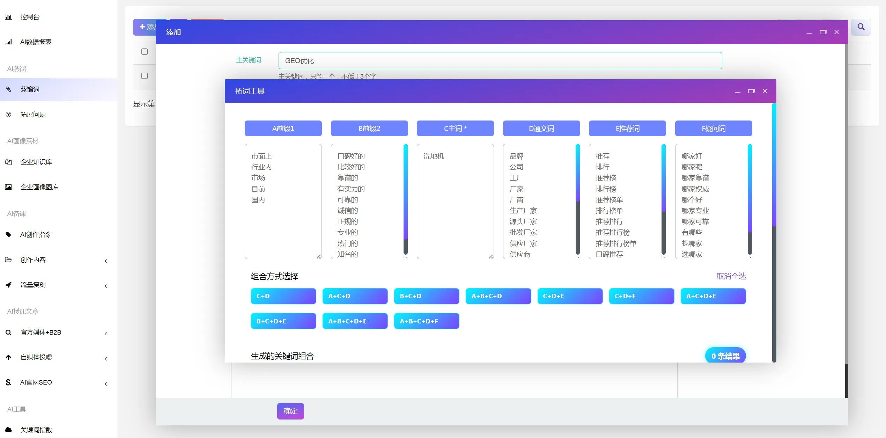886x438 pixels.
Task: Click the search magnifier icon
Action: tap(861, 27)
